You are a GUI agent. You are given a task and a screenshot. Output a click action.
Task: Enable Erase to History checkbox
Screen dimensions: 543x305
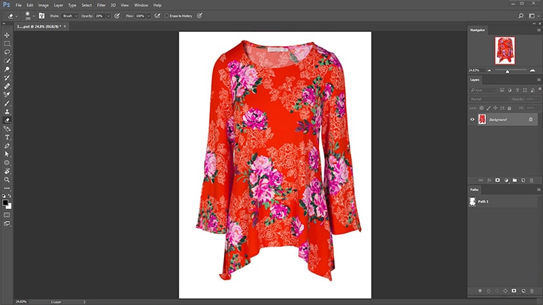tap(166, 16)
